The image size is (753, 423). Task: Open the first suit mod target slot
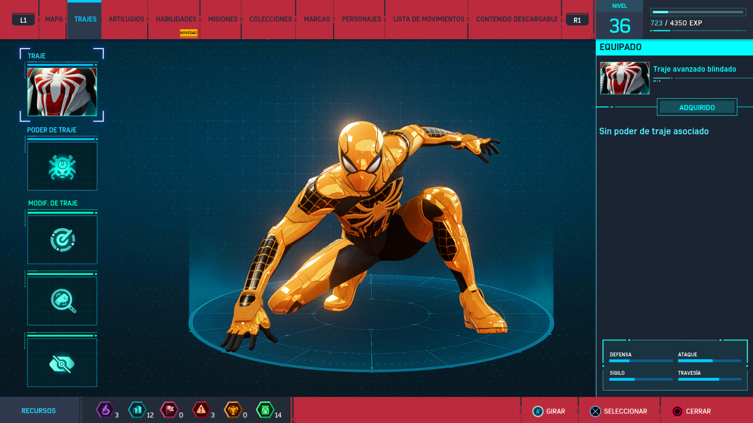coord(62,240)
